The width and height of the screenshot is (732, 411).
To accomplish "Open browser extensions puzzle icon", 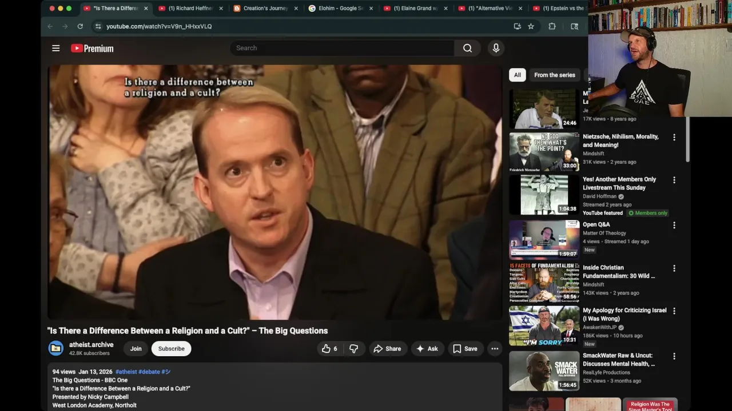I will (x=552, y=26).
